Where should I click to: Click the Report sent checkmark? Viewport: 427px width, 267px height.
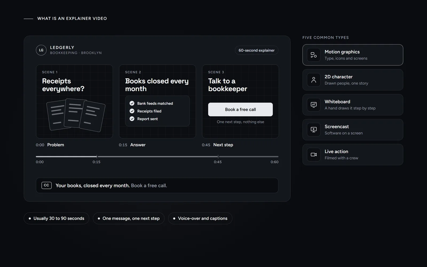click(x=132, y=119)
